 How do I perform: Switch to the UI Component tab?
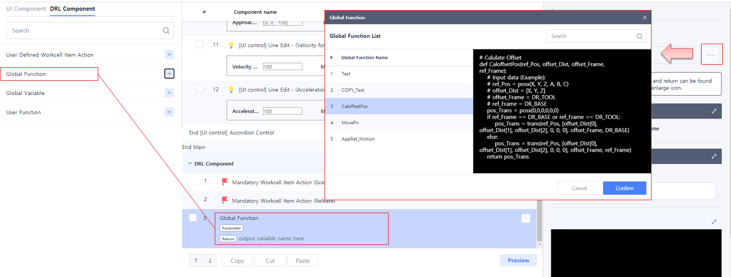pos(26,9)
